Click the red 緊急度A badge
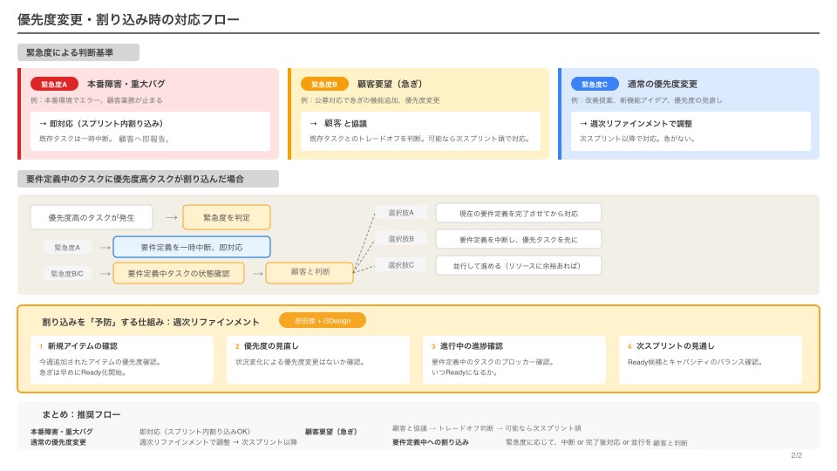This screenshot has width=837, height=471. point(54,84)
